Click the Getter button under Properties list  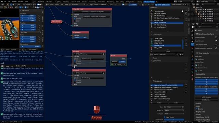[x=159, y=103]
